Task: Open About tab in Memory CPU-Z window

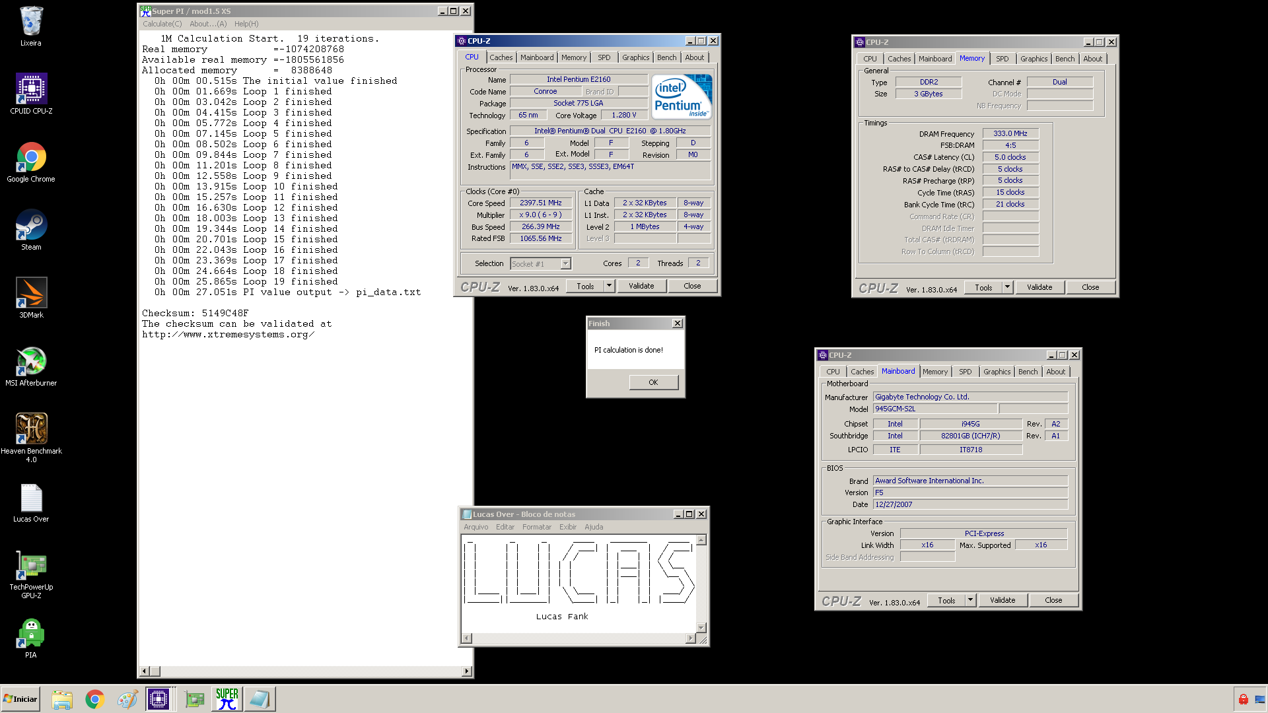Action: click(x=1092, y=59)
